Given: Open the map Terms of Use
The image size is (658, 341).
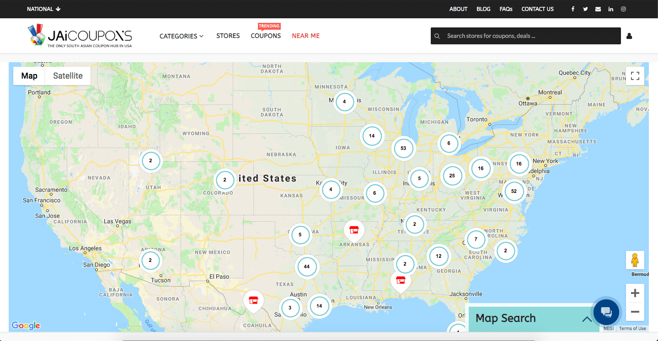Looking at the screenshot, I should click(632, 328).
